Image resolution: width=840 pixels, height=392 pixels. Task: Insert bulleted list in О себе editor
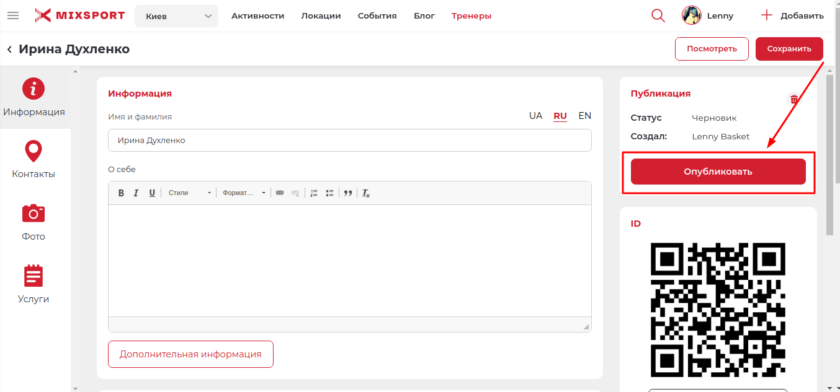point(330,193)
